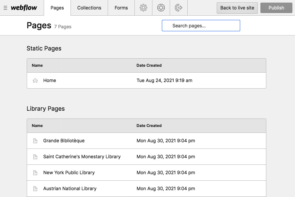
Task: Click the page icon beside Grande Bibliotèque
Action: (35, 140)
